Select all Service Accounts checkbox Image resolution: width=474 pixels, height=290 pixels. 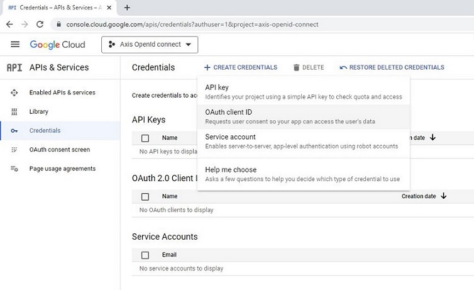click(145, 255)
